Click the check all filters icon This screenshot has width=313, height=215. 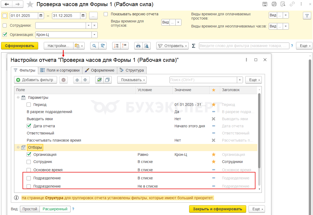point(99,80)
